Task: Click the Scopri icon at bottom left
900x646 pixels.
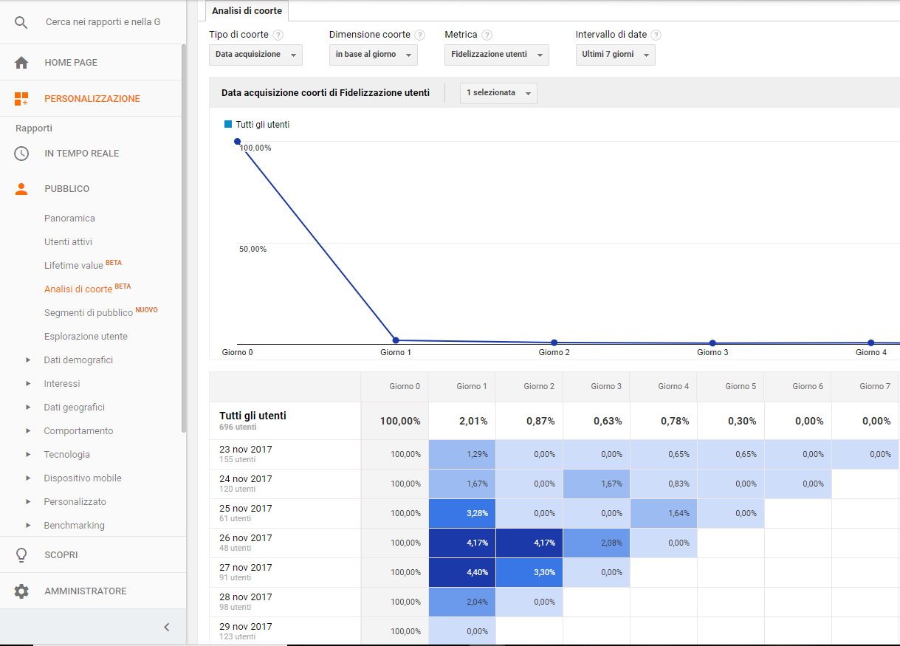Action: (x=21, y=555)
